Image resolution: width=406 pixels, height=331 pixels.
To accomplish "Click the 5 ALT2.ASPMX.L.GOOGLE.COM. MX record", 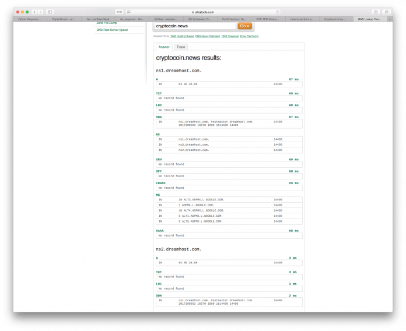I will 201,221.
